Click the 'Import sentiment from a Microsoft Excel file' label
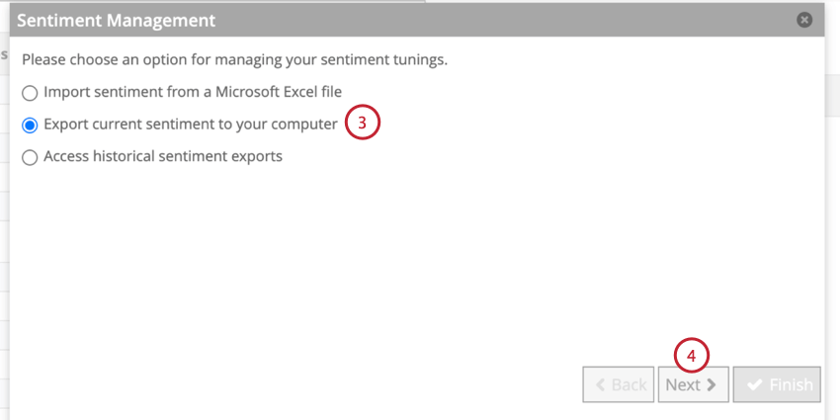 coord(193,92)
